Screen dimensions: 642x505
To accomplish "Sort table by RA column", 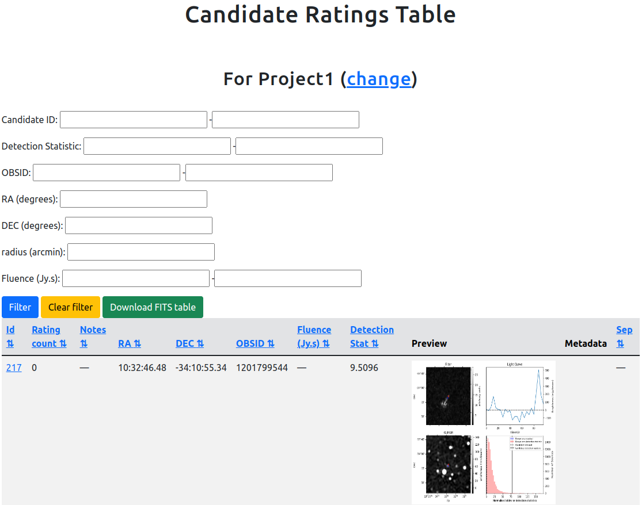I will 130,343.
